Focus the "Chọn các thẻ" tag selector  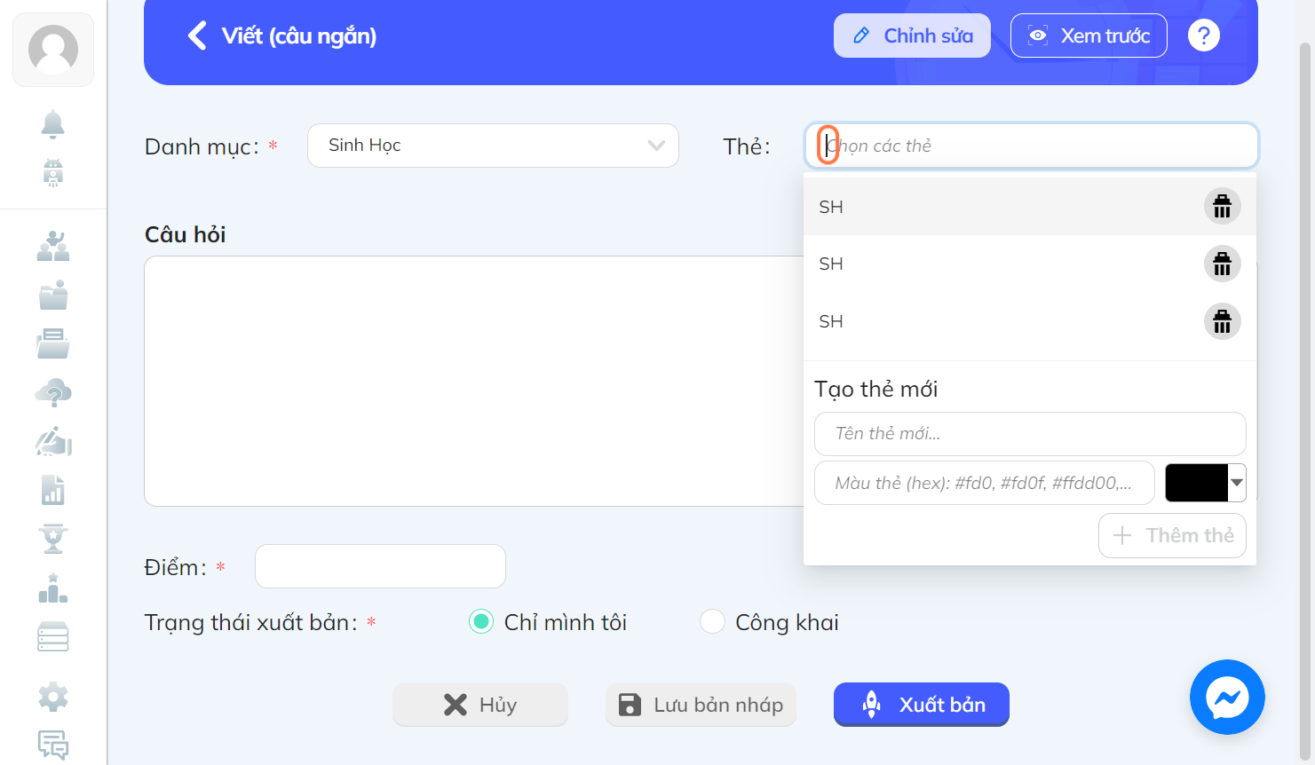[x=1032, y=146]
